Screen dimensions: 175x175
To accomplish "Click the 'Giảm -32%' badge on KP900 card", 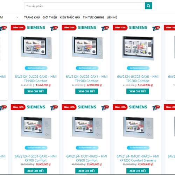I will 69,107.
